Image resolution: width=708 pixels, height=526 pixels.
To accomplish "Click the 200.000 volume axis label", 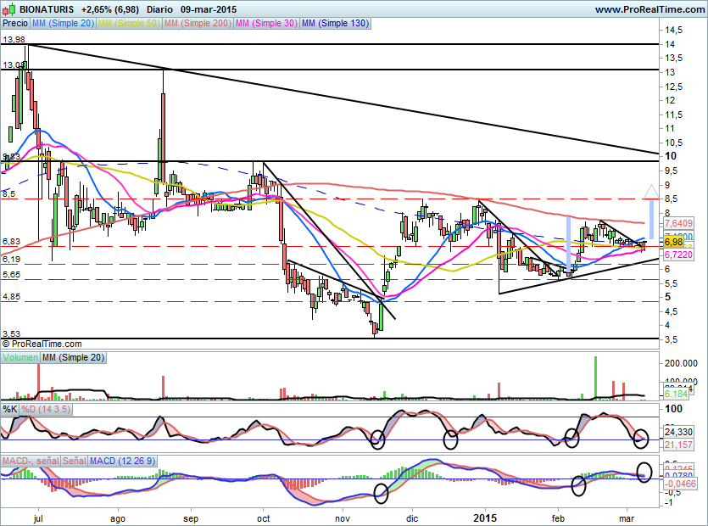I will [x=681, y=363].
